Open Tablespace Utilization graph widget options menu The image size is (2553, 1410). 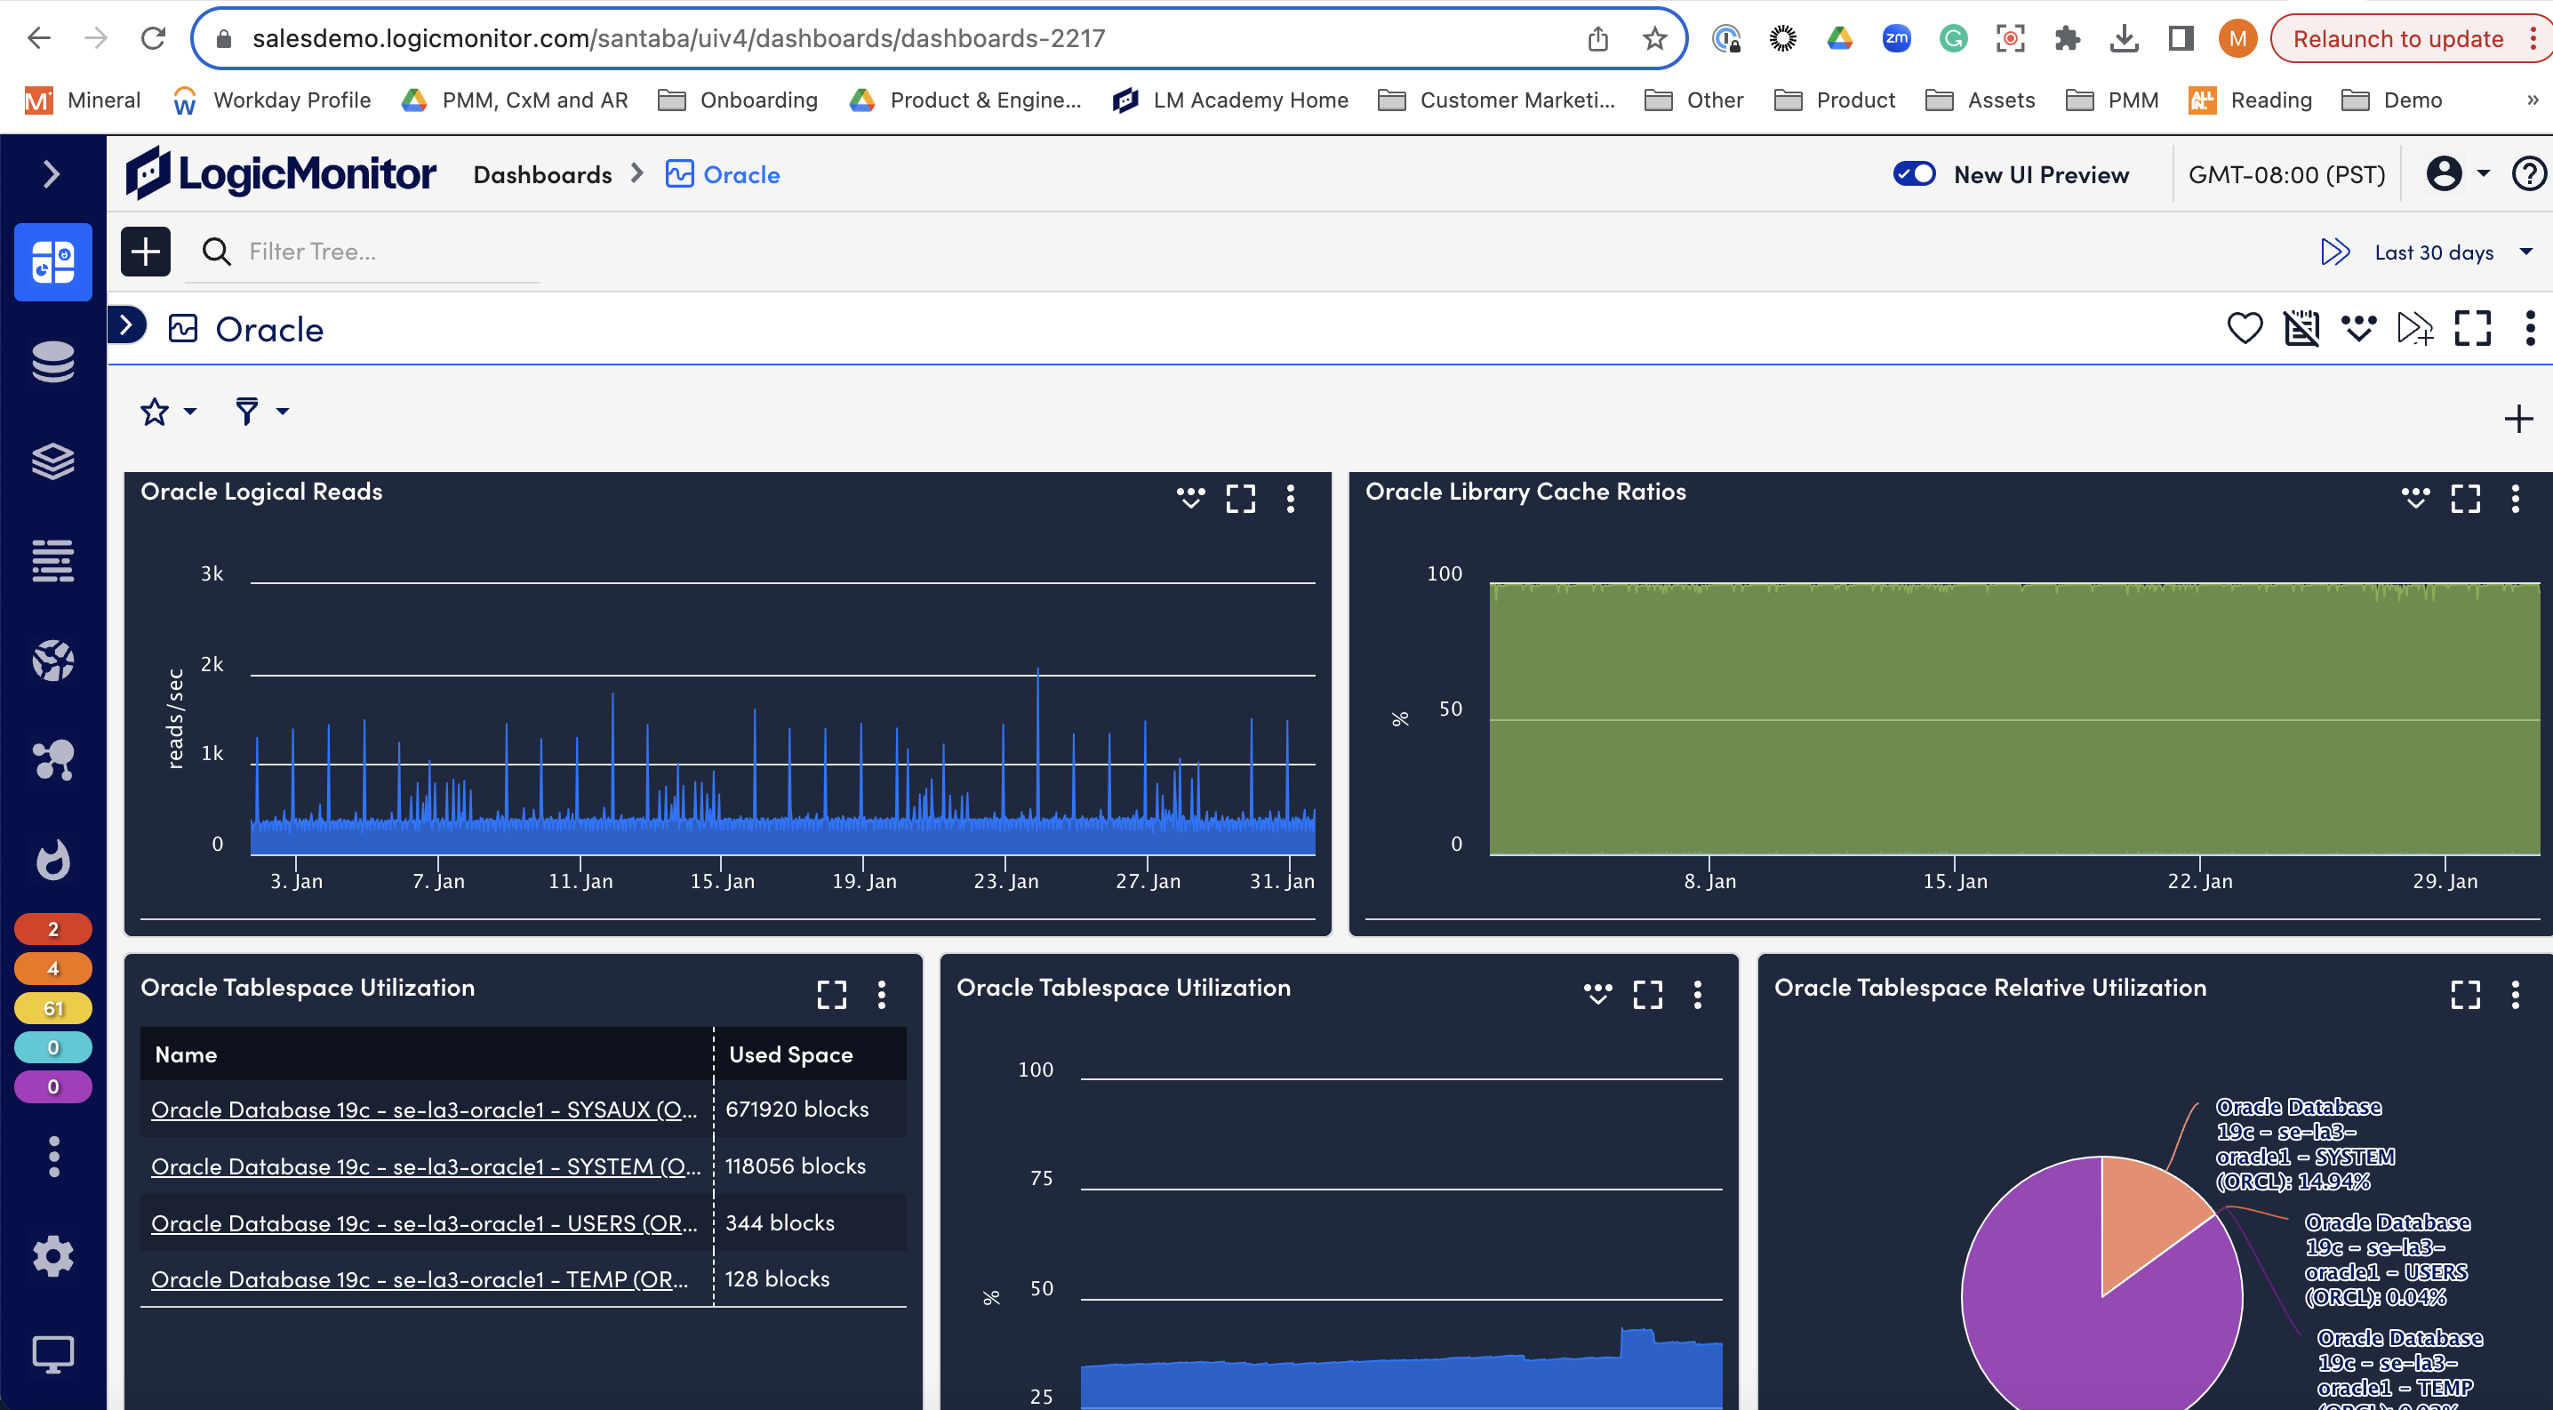pyautogui.click(x=1698, y=995)
